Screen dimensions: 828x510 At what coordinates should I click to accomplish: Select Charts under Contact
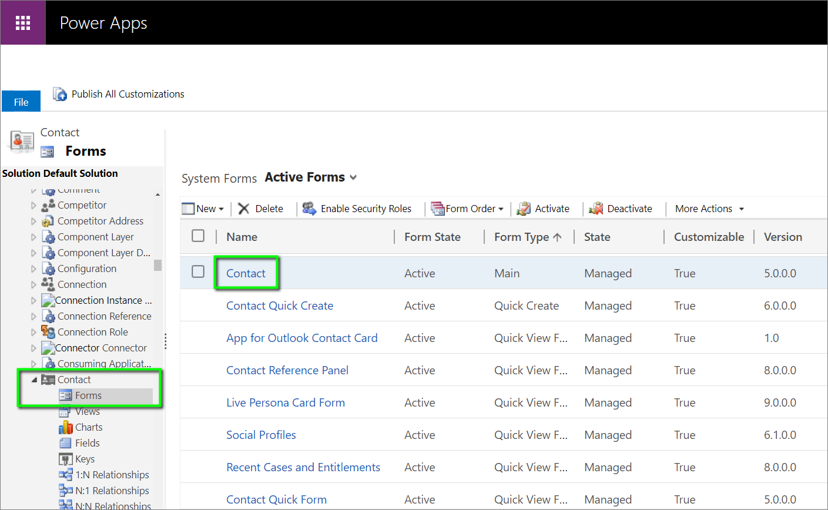click(x=89, y=427)
